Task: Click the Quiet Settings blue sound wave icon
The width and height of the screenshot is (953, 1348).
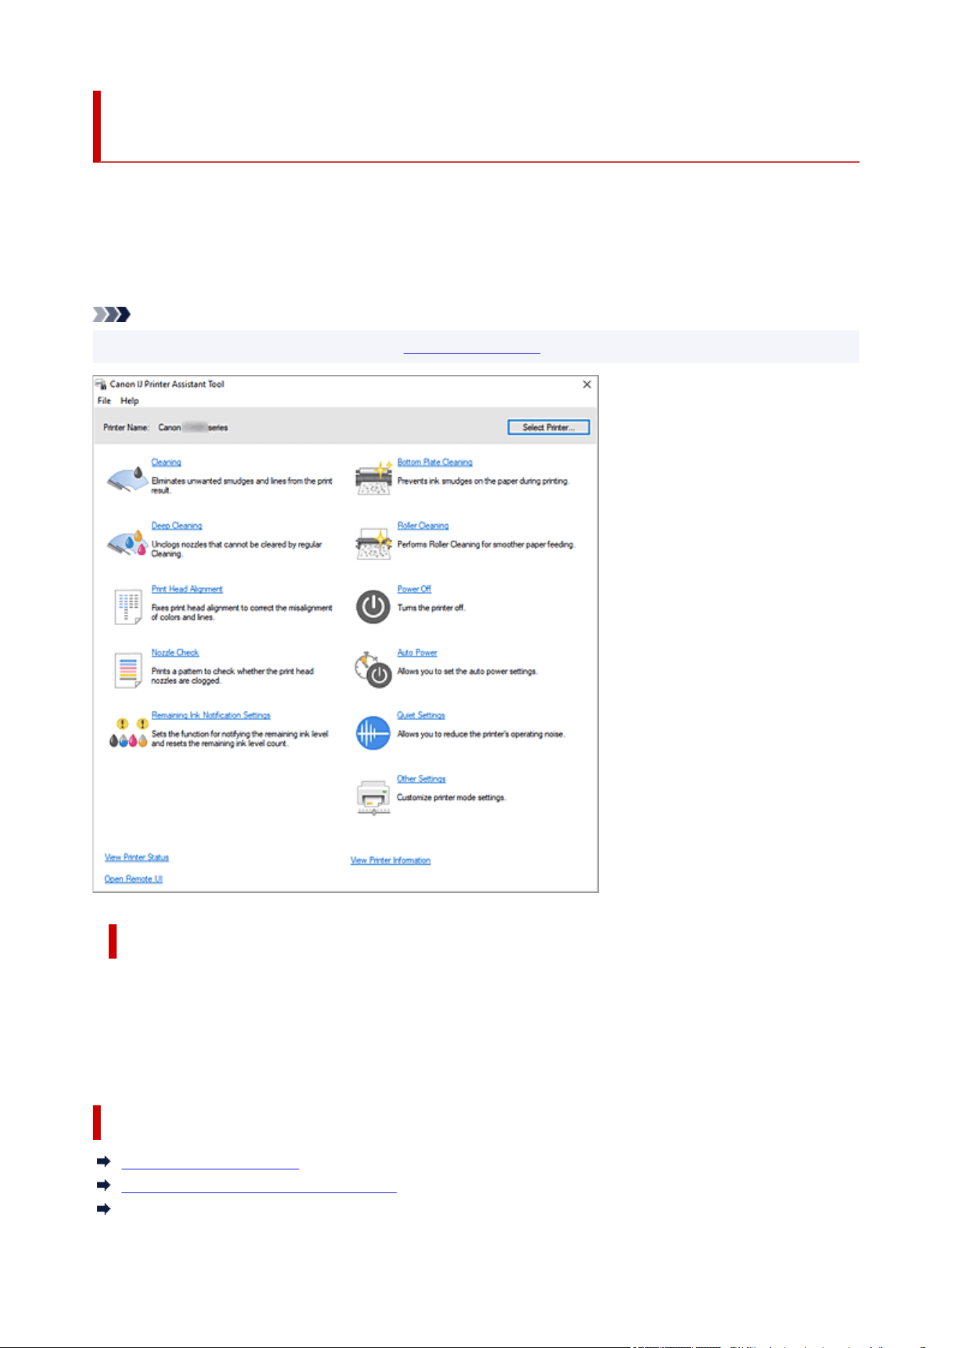Action: 373,733
